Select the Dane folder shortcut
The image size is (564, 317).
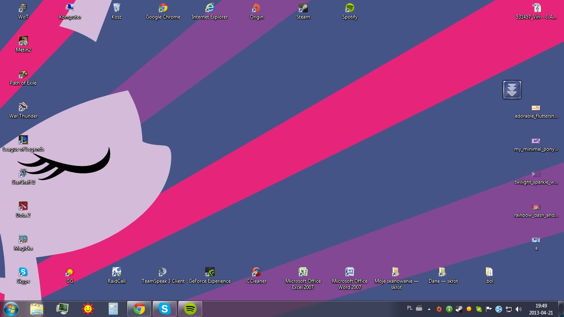[443, 276]
